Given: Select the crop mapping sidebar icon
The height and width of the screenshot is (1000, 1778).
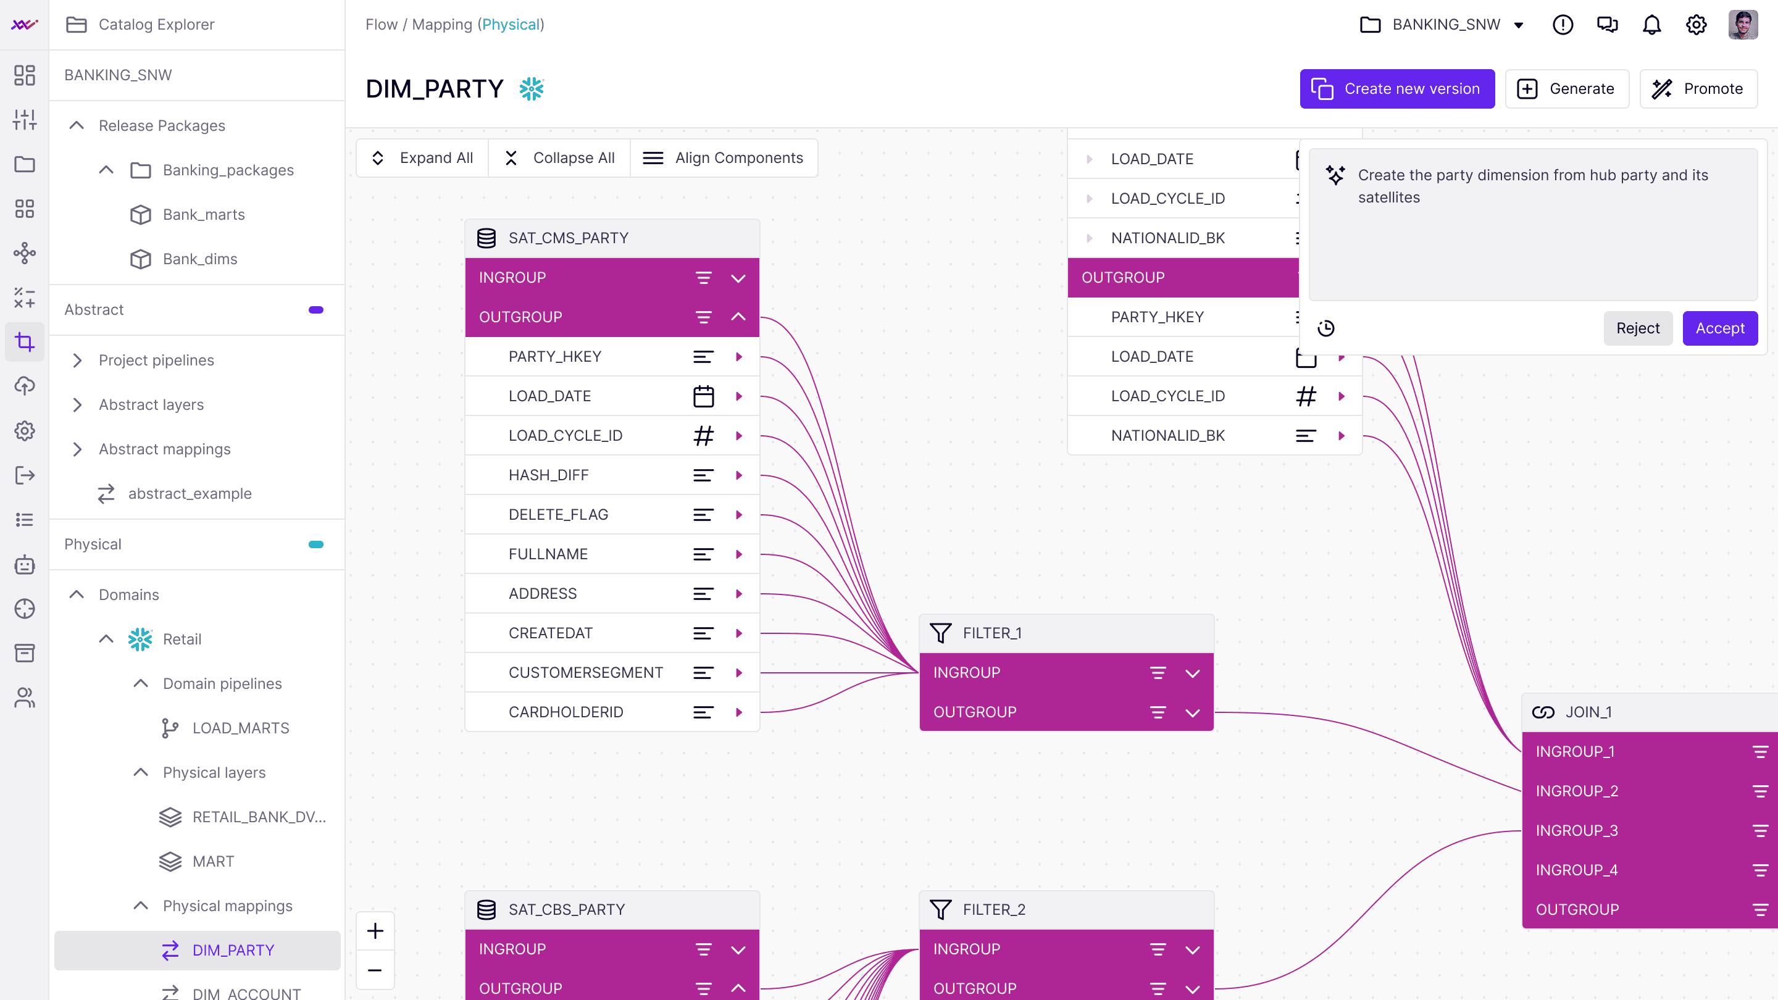Looking at the screenshot, I should (x=25, y=341).
